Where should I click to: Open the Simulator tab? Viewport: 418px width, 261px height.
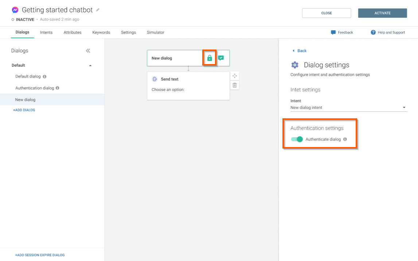(x=155, y=32)
